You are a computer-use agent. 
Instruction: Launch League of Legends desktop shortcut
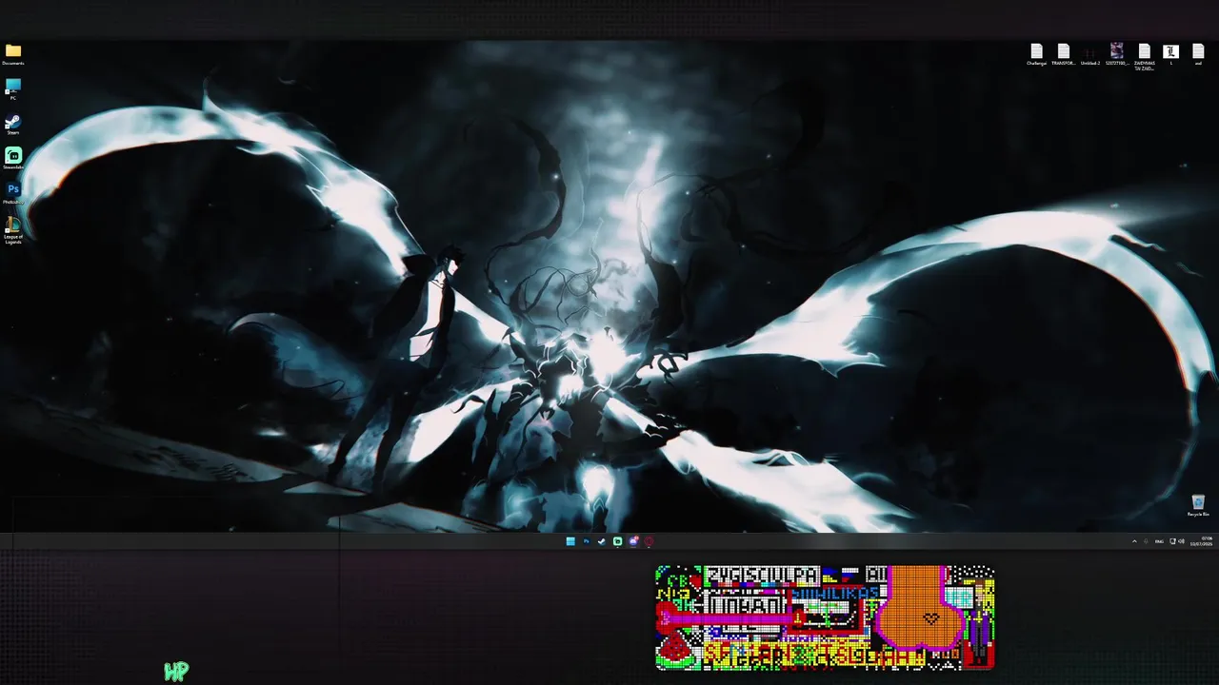click(13, 230)
